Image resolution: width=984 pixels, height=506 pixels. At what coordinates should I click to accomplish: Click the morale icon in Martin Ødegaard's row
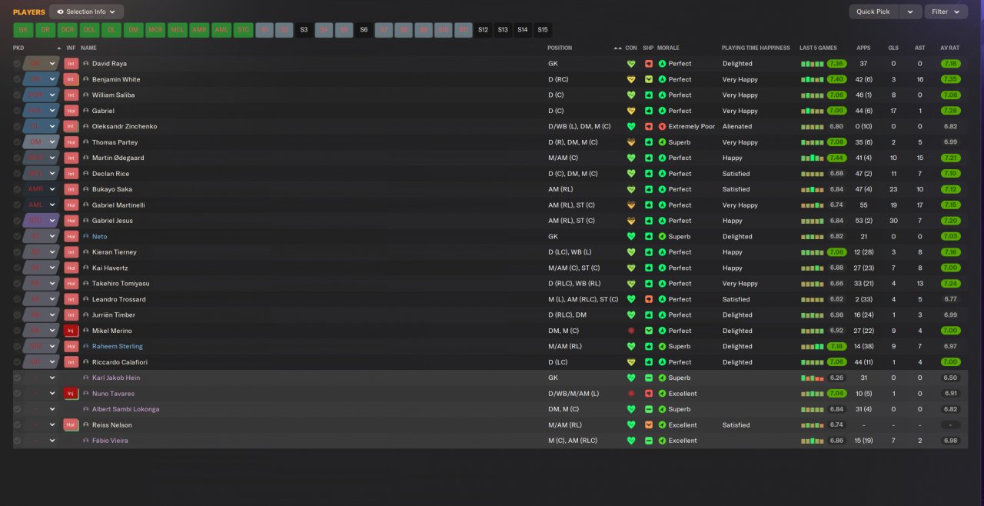coord(662,158)
